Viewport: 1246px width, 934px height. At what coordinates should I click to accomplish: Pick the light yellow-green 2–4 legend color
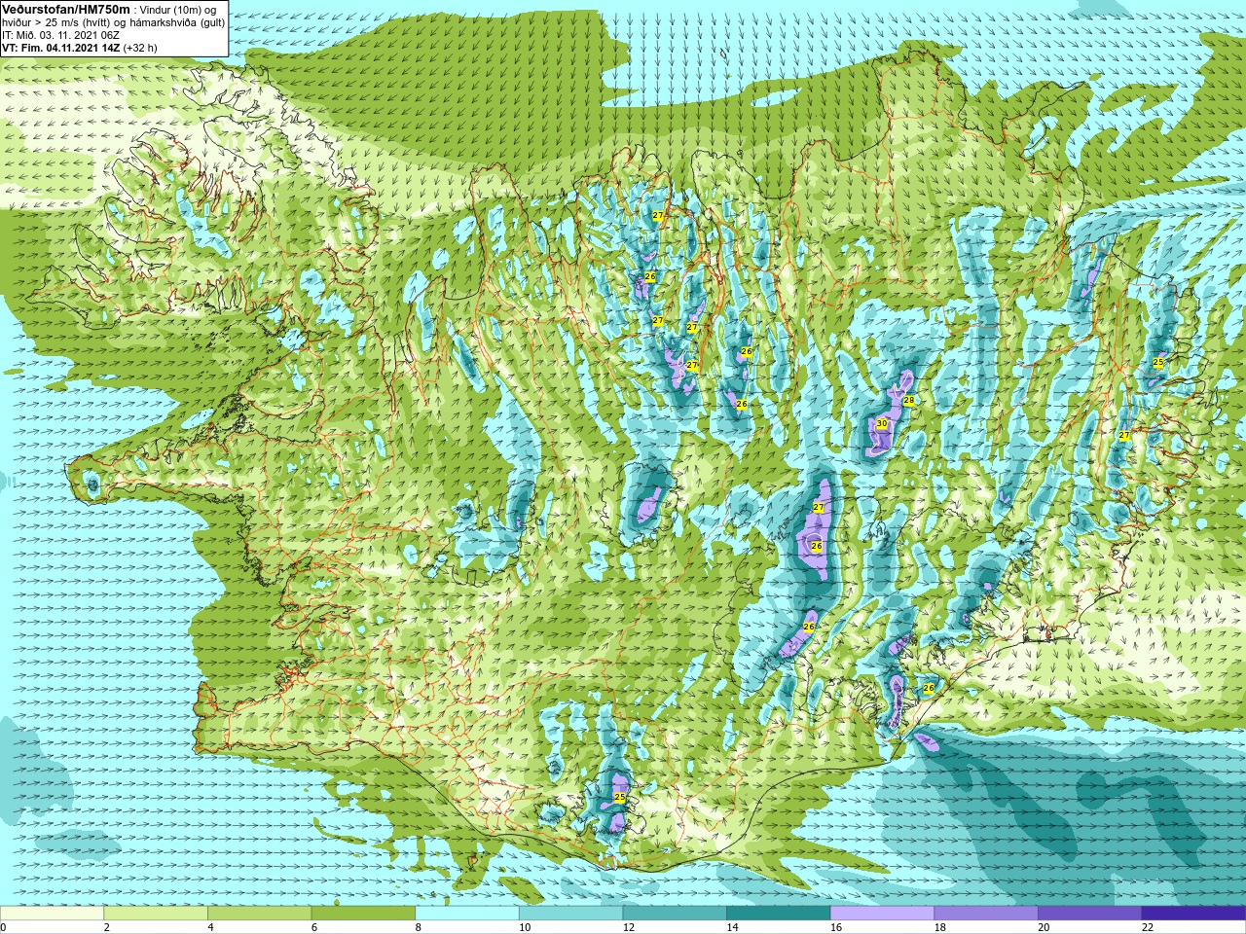click(x=156, y=914)
